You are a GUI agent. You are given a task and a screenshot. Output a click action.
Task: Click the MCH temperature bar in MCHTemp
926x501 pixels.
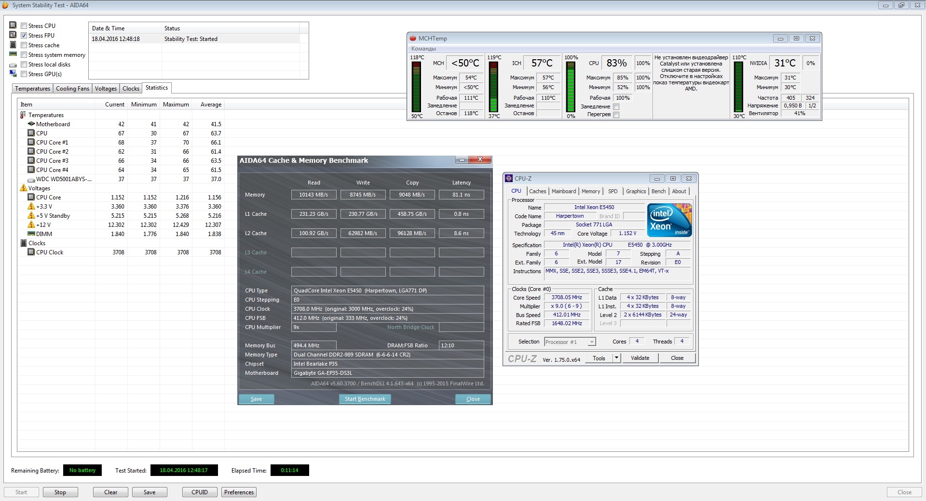point(416,87)
